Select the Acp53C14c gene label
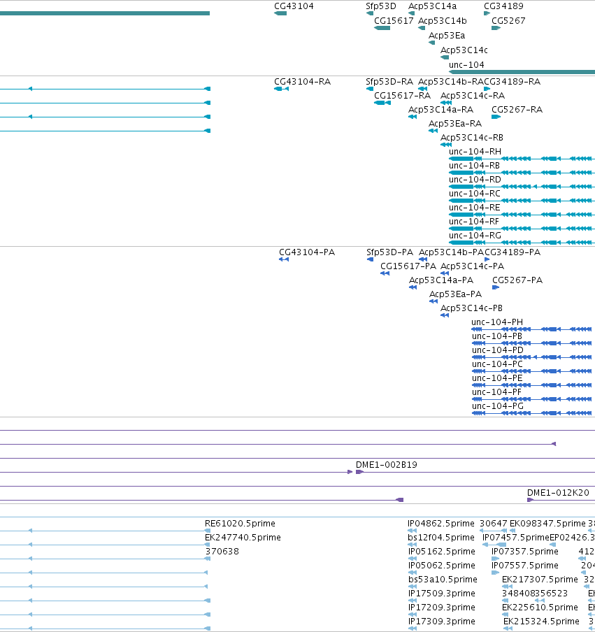Screen dimensions: 595x632 click(464, 50)
